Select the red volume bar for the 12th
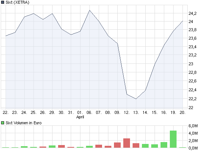Screen dimensions: 203x151 tap(127, 143)
